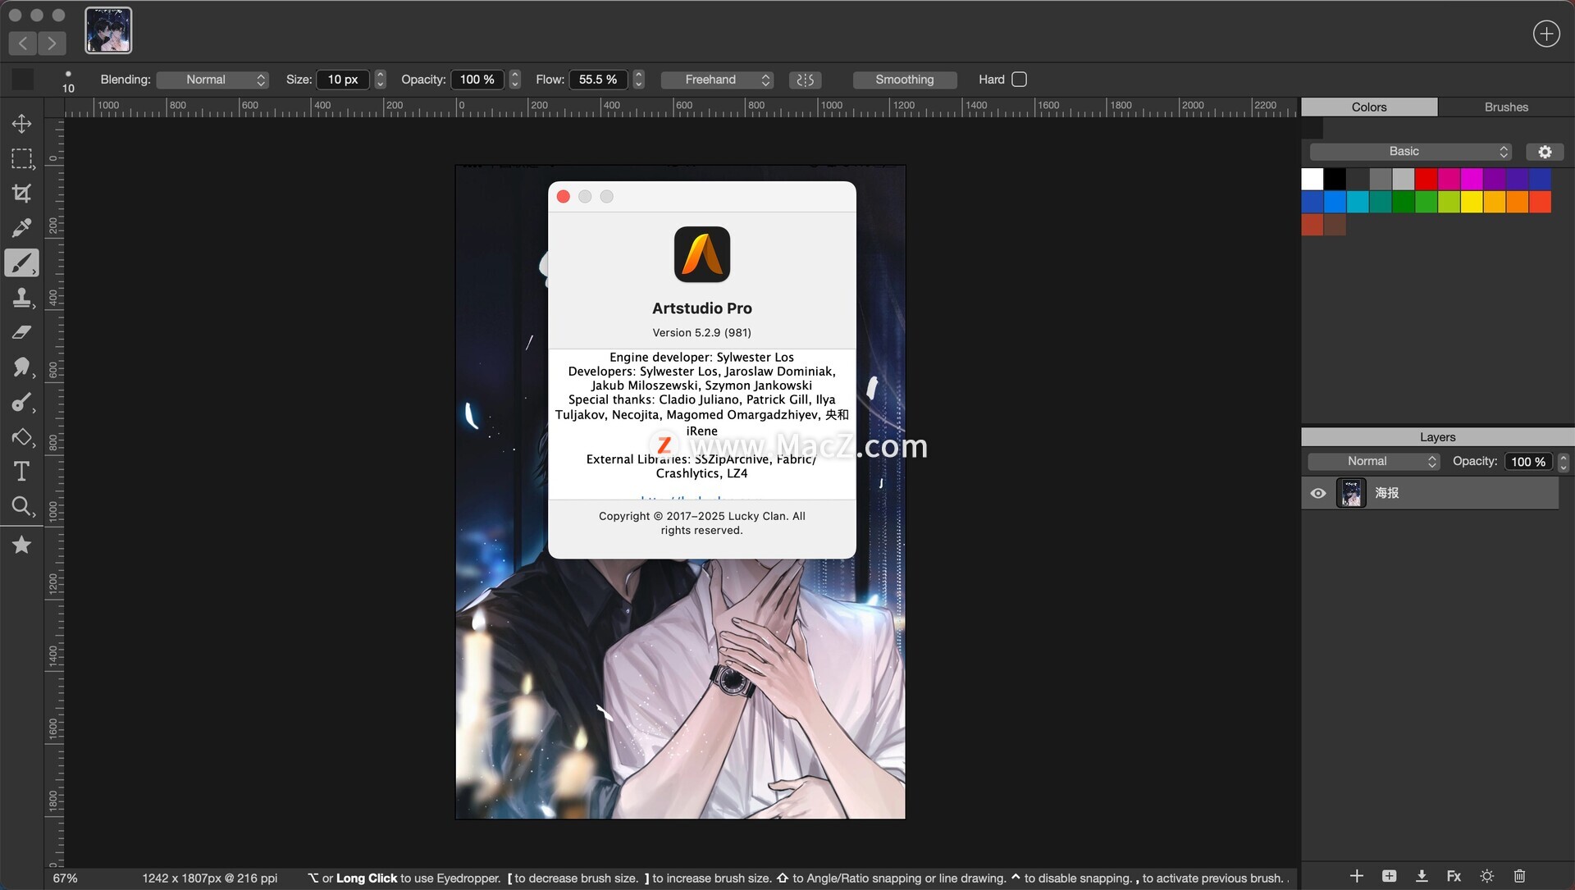The image size is (1575, 890).
Task: Hide the 海报 layer visibility eye
Action: click(1318, 493)
